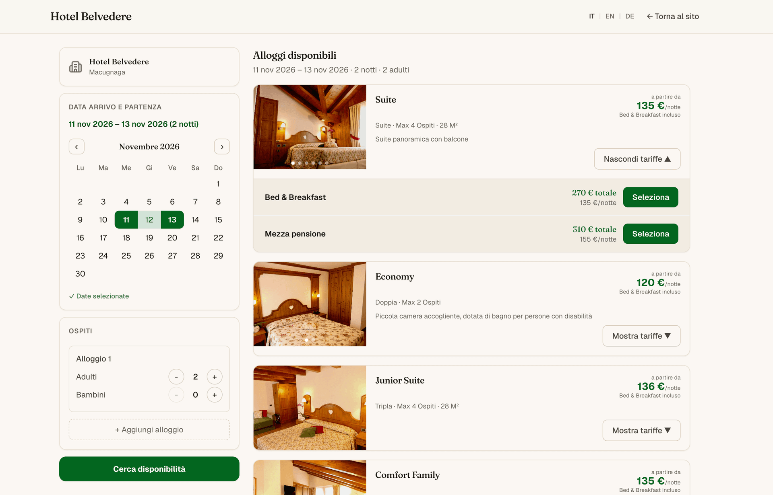Click the selected date range text
Viewport: 773px width, 495px height.
pos(134,124)
